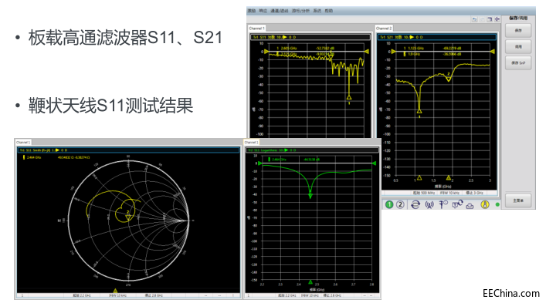Click marker 2 triangle on S21 trace
Image resolution: width=546 pixels, height=303 pixels.
click(x=449, y=79)
